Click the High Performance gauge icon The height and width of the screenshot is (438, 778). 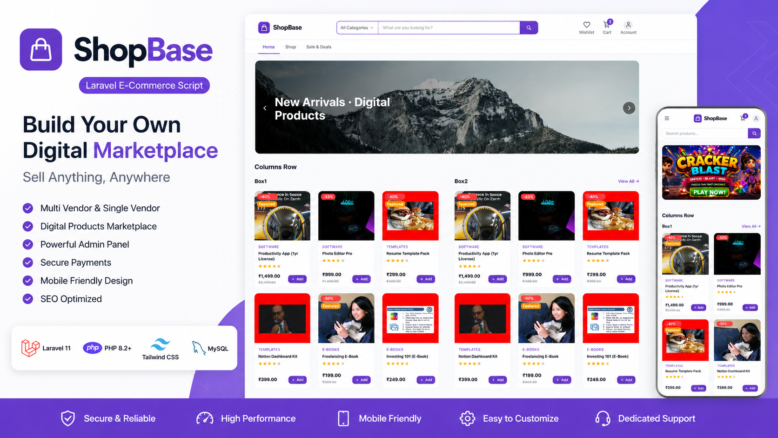[x=205, y=418]
